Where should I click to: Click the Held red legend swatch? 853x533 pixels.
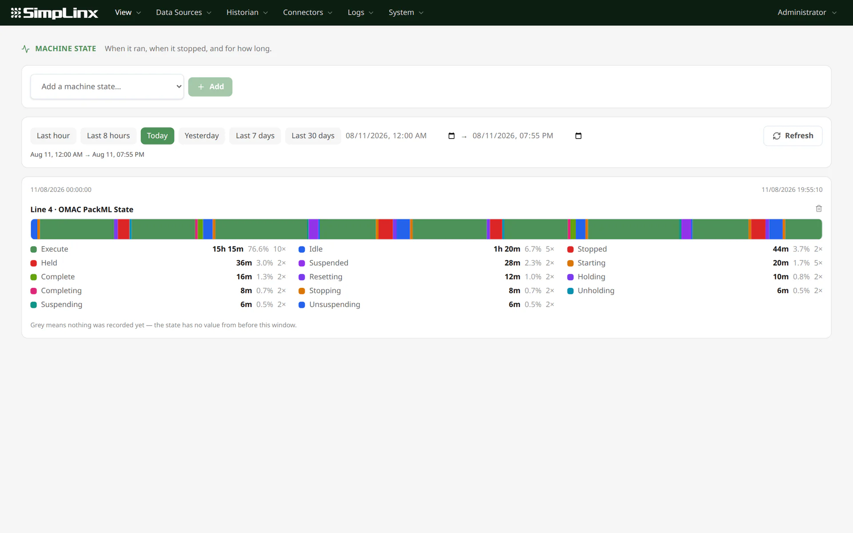click(33, 263)
